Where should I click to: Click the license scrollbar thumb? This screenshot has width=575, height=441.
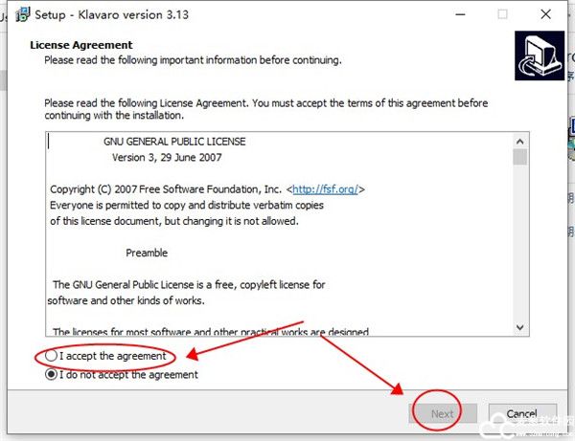[519, 157]
